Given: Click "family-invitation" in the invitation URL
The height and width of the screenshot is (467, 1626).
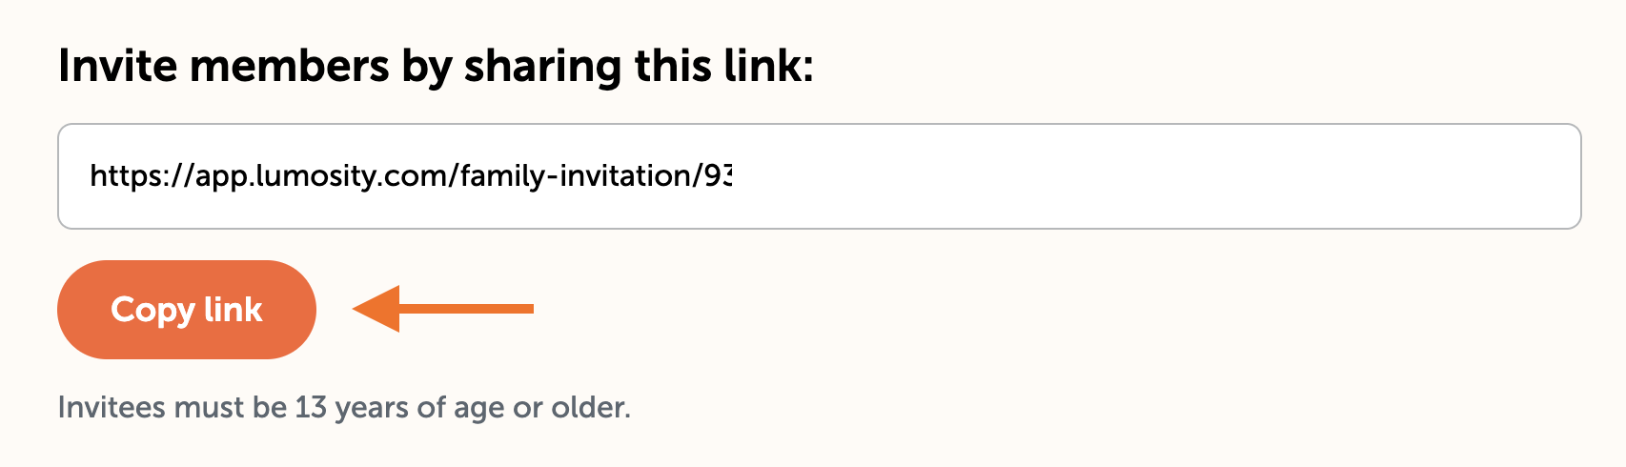Looking at the screenshot, I should click(x=577, y=176).
